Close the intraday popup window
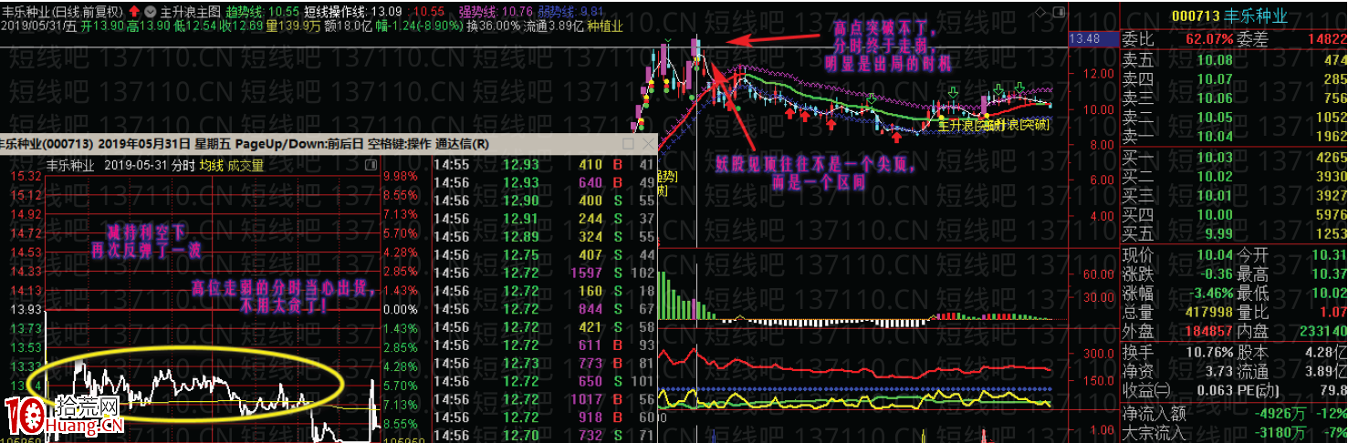The image size is (1348, 443). pos(648,144)
